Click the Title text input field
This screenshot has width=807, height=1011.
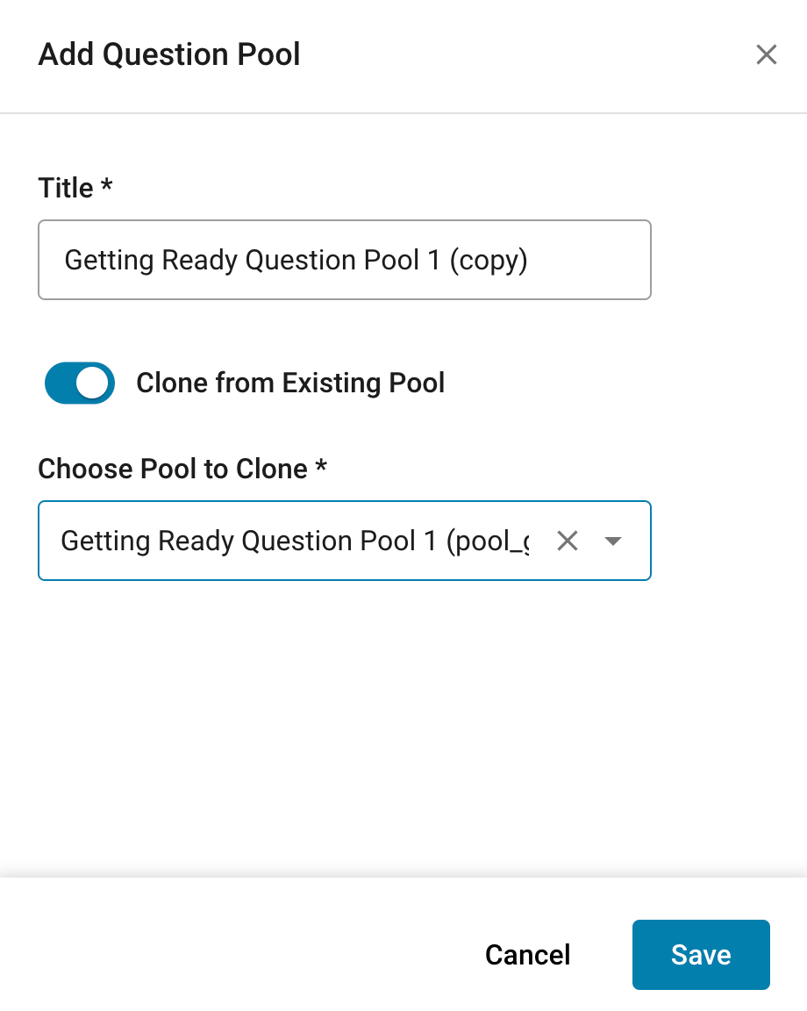[x=344, y=260]
